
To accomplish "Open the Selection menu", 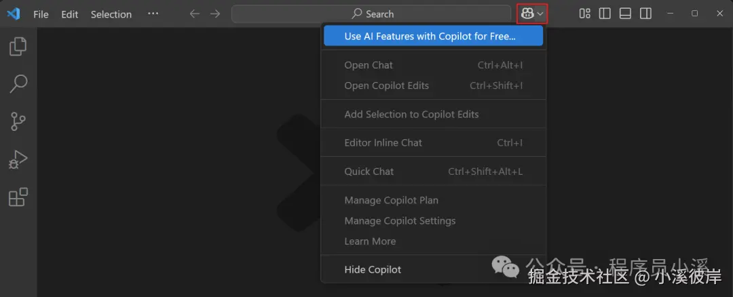I will pyautogui.click(x=111, y=14).
